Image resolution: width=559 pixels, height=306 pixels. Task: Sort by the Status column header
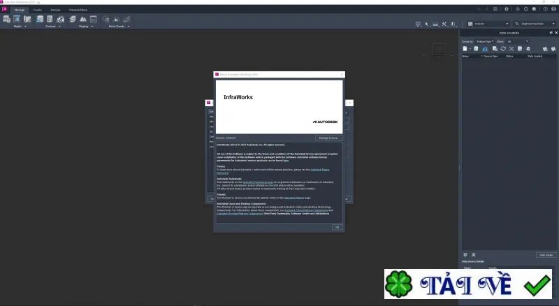pyautogui.click(x=509, y=57)
